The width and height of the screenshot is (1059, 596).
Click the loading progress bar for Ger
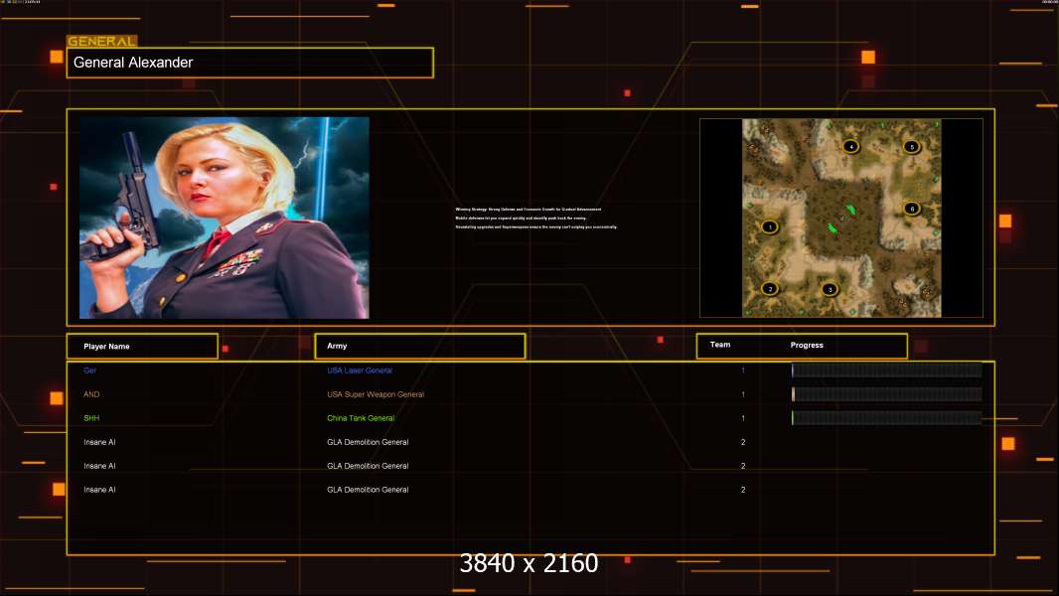click(887, 370)
